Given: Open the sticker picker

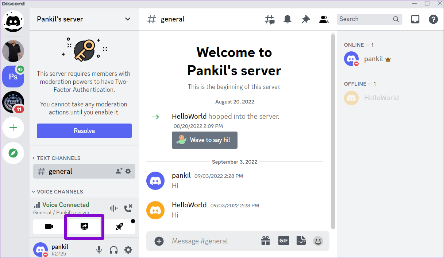Looking at the screenshot, I should tap(301, 241).
